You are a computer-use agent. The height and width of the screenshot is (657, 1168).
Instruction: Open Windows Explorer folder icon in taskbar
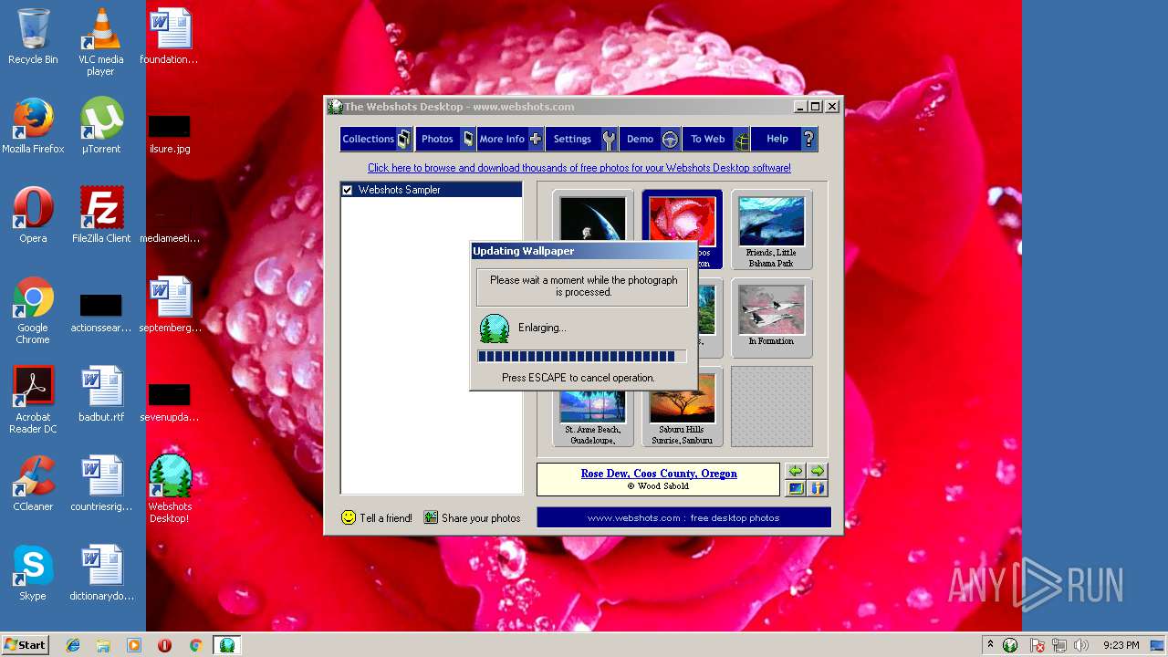click(x=103, y=645)
